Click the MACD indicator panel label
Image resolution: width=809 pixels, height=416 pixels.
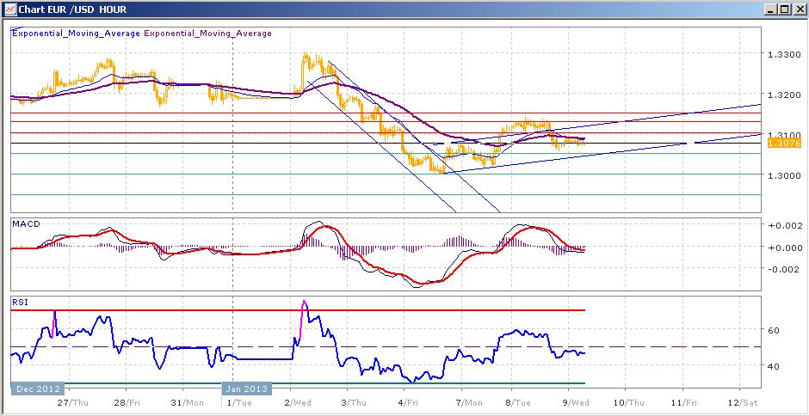28,223
